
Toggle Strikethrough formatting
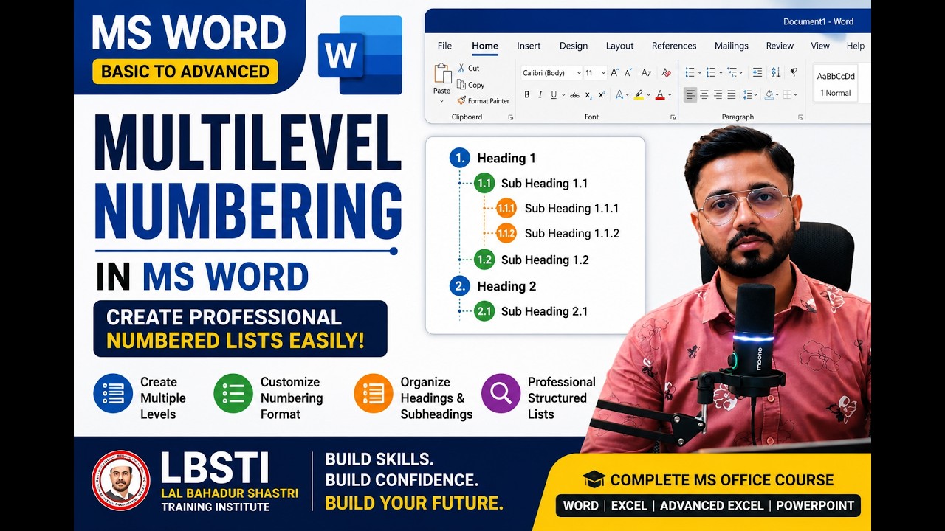coord(574,95)
